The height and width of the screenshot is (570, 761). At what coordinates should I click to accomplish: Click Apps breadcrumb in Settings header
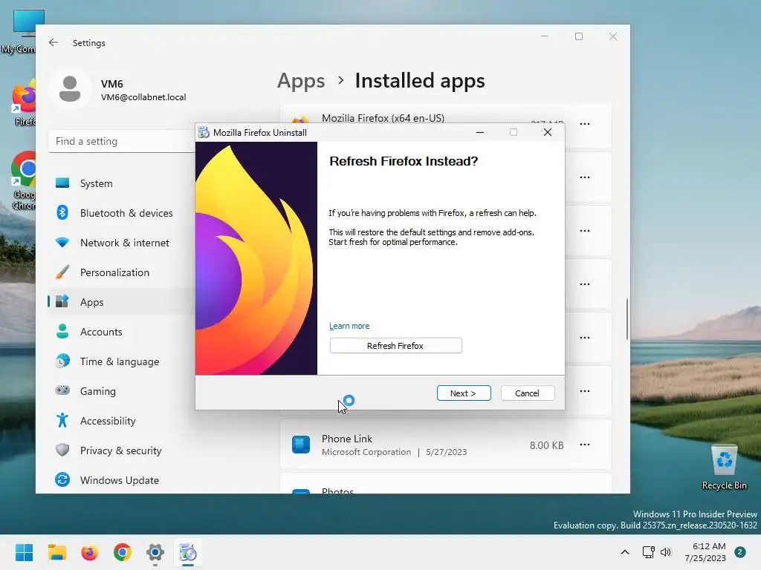pyautogui.click(x=301, y=80)
